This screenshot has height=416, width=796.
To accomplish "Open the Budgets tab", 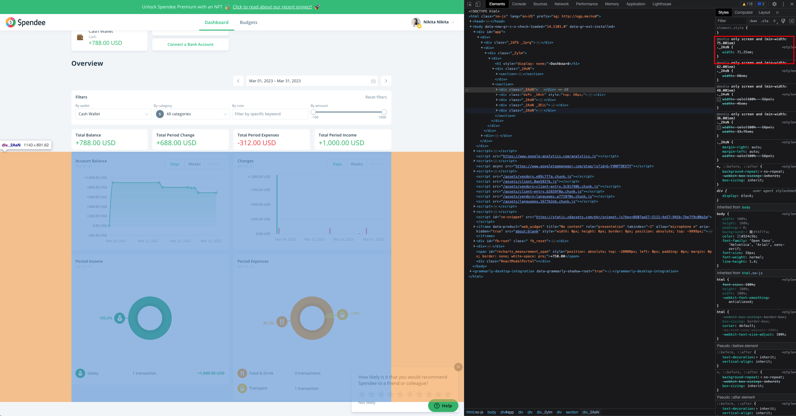I will pos(248,22).
